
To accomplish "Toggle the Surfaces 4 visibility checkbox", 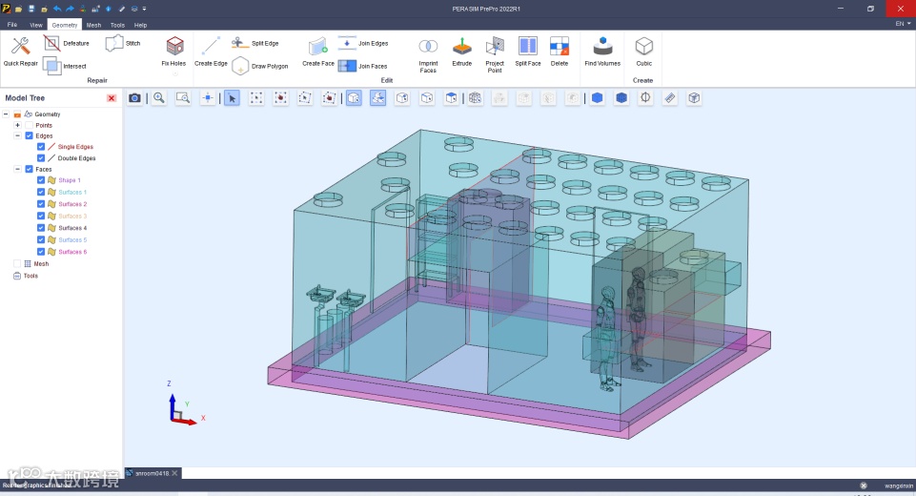I will (41, 228).
